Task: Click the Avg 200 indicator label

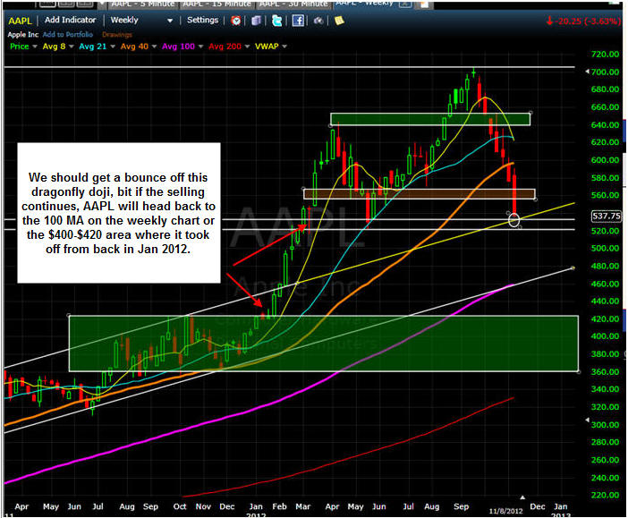Action: 225,47
